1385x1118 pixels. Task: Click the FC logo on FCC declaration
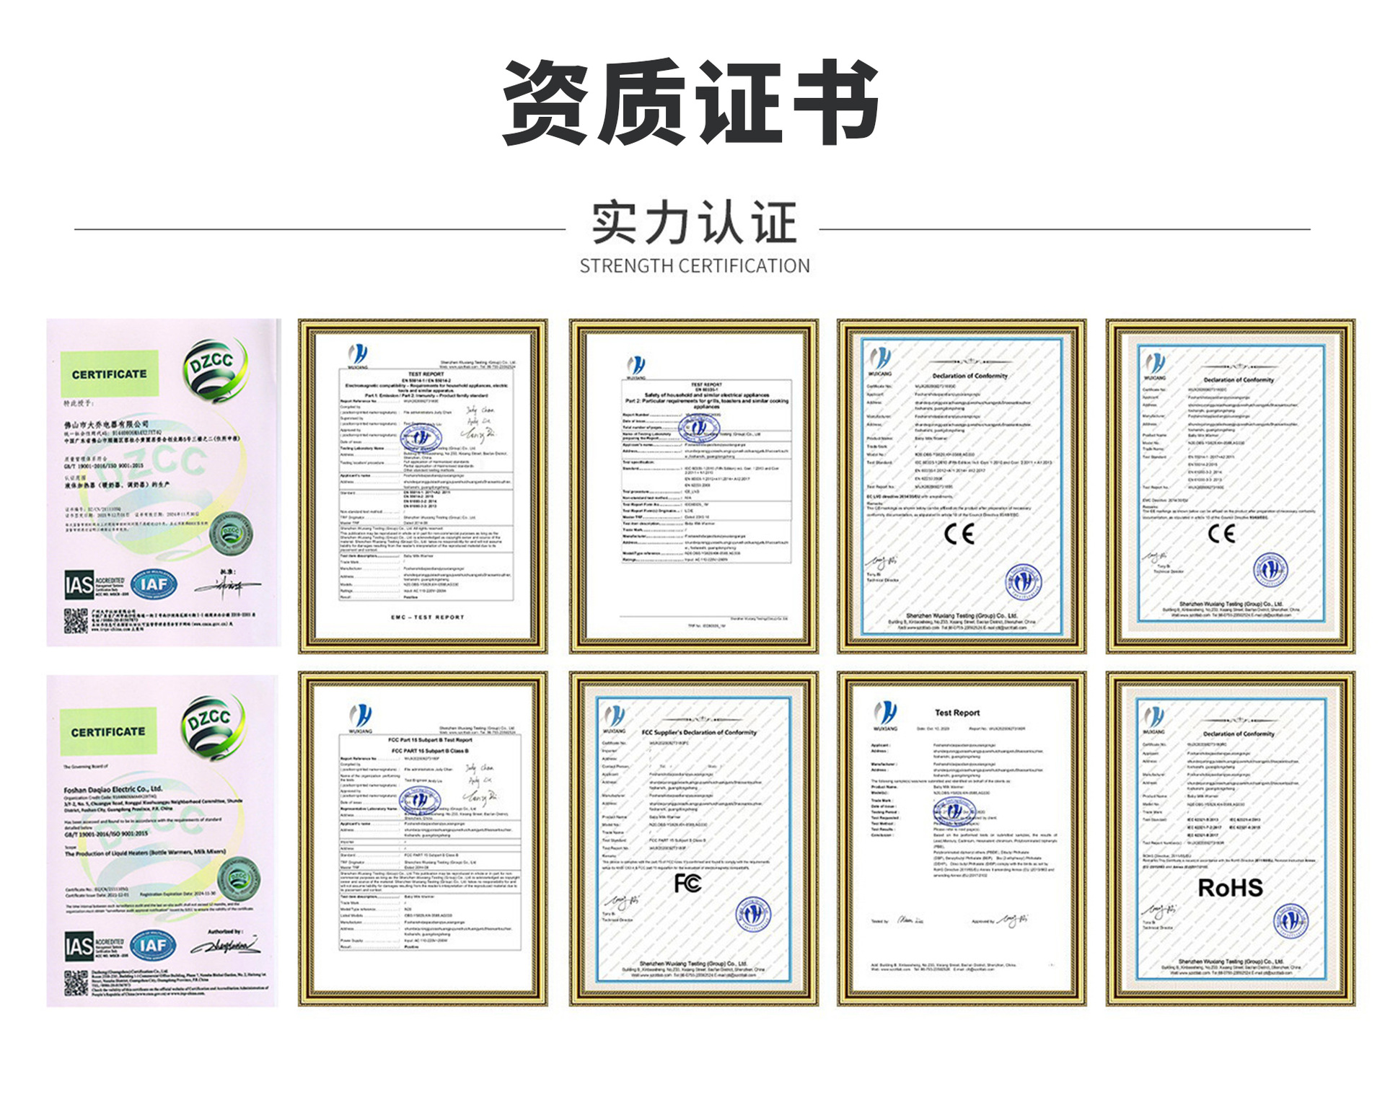click(x=687, y=883)
